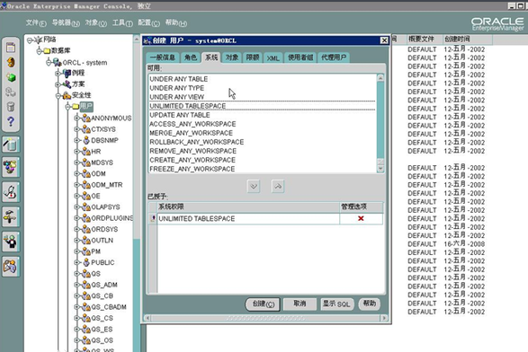Switch to the 角色 roles tab
Screen dimensions: 528x352
click(x=191, y=57)
